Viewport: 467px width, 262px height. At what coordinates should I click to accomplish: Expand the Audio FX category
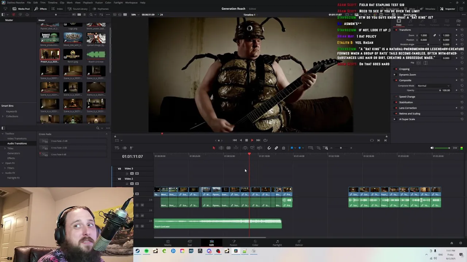click(x=2, y=173)
